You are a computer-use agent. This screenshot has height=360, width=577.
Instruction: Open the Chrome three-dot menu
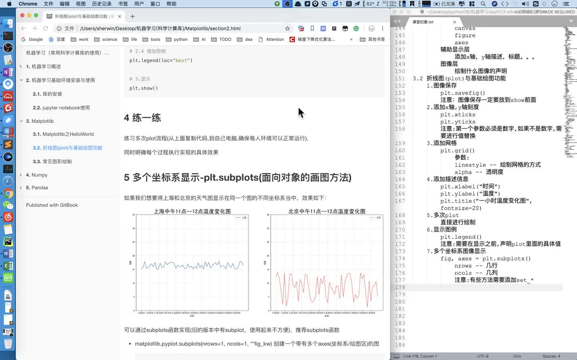tap(382, 28)
